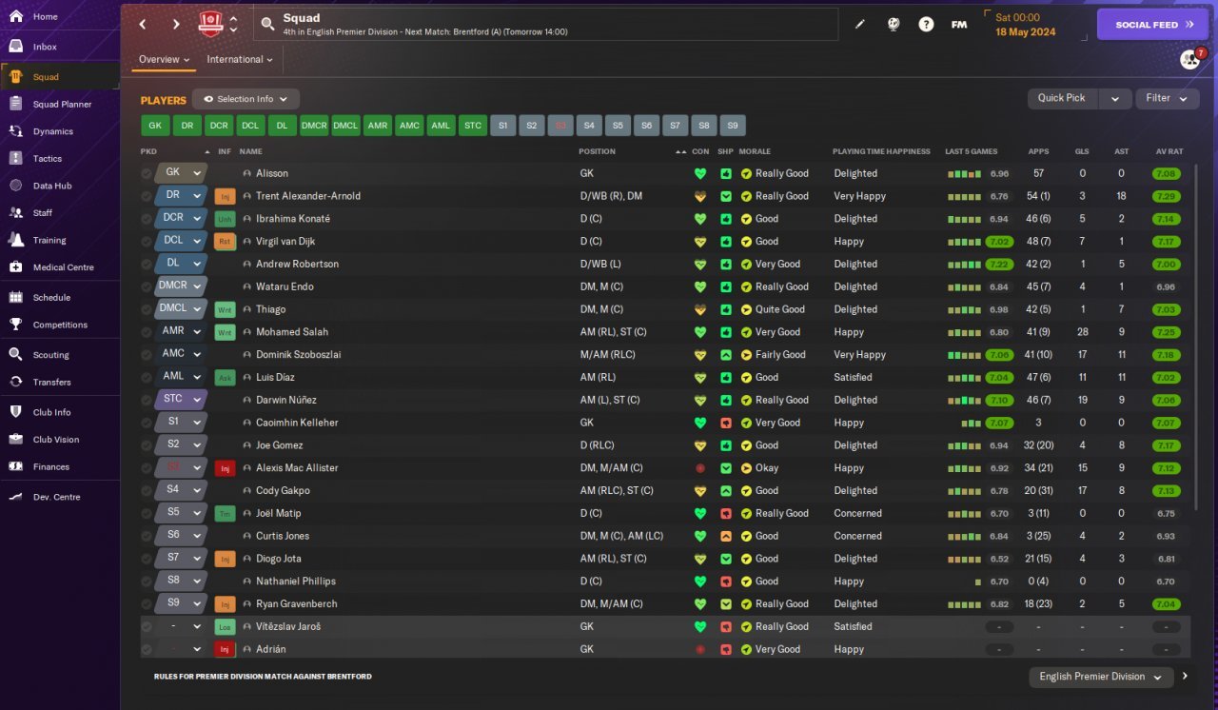Select the Squad sidebar item

click(59, 77)
